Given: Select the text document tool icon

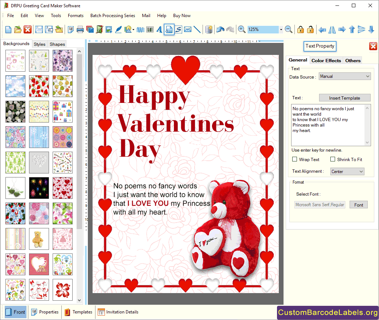Looking at the screenshot, I should pyautogui.click(x=169, y=29).
